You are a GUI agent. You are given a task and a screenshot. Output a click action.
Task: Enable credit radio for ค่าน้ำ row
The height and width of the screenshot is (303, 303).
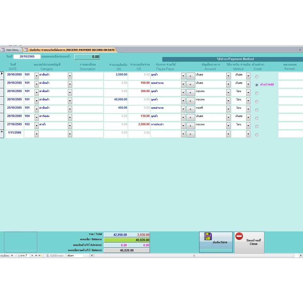[x=257, y=126]
